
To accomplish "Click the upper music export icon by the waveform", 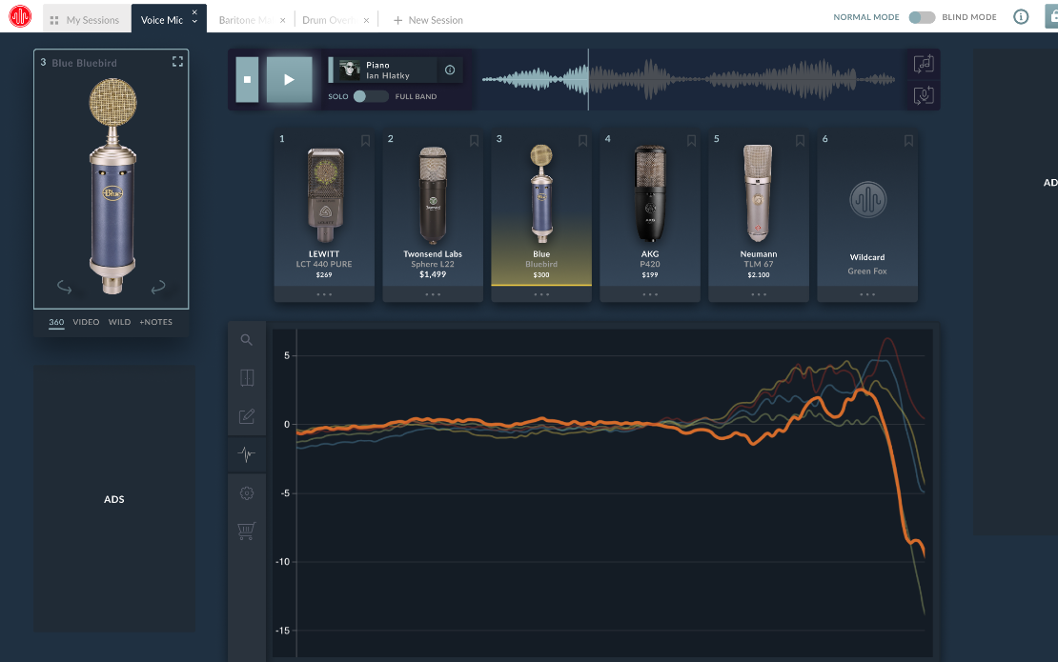I will pyautogui.click(x=924, y=64).
